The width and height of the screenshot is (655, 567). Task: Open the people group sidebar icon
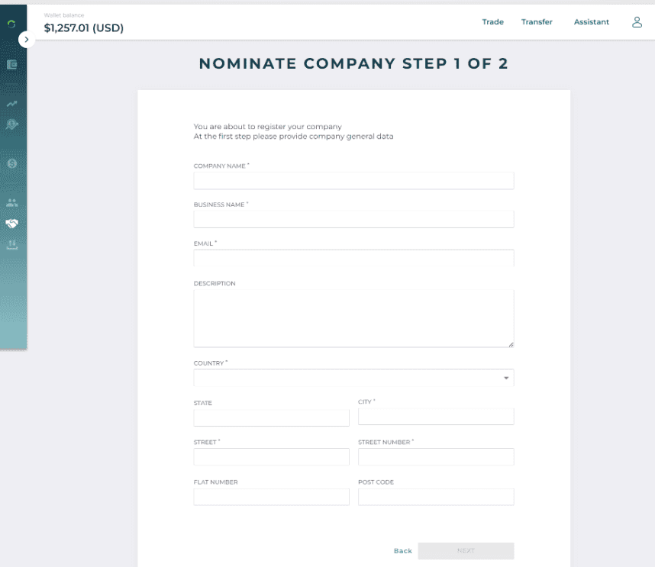pyautogui.click(x=11, y=203)
